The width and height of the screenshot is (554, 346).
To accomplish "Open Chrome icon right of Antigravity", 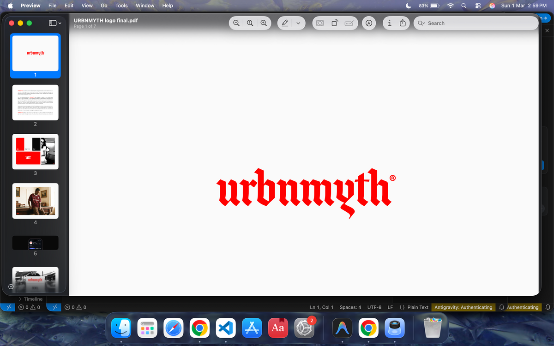I will tap(368, 328).
